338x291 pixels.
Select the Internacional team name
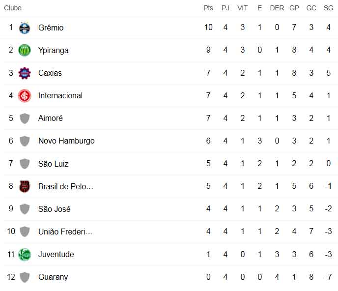click(x=60, y=95)
